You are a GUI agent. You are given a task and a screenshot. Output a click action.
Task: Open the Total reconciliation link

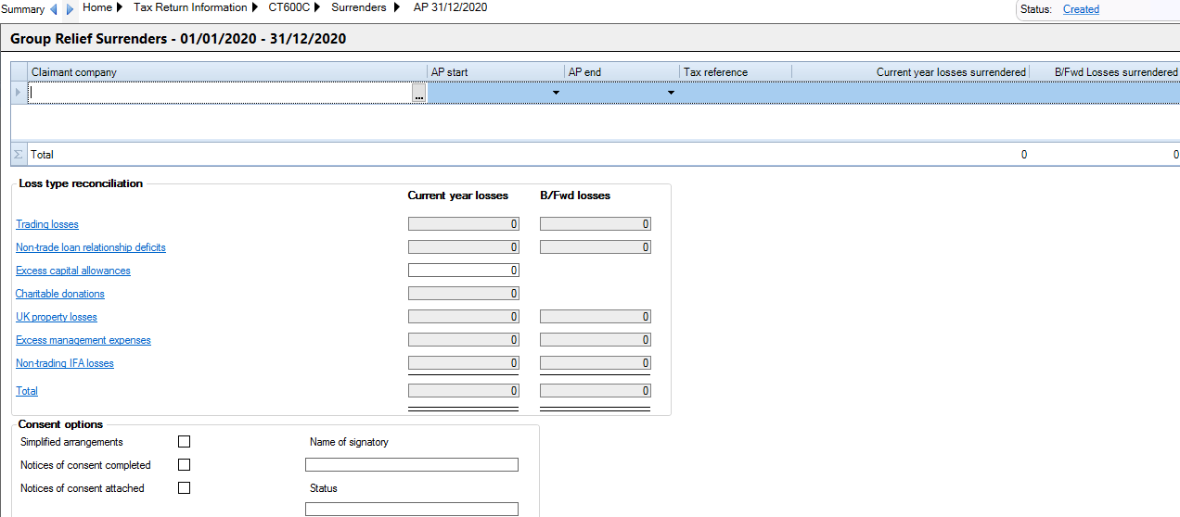(x=27, y=391)
